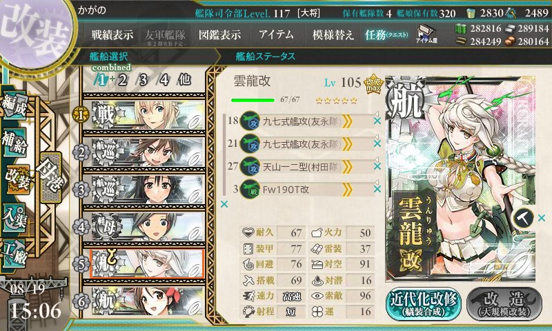Open the 任務(クエスト) quest menu

coord(386,34)
